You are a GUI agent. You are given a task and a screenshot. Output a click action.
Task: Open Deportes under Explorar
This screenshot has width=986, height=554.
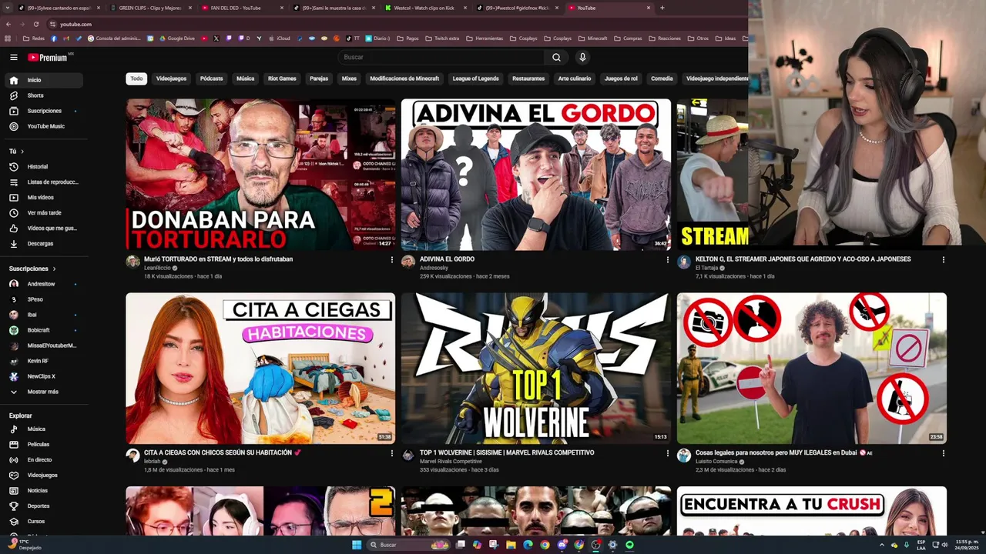pos(44,506)
